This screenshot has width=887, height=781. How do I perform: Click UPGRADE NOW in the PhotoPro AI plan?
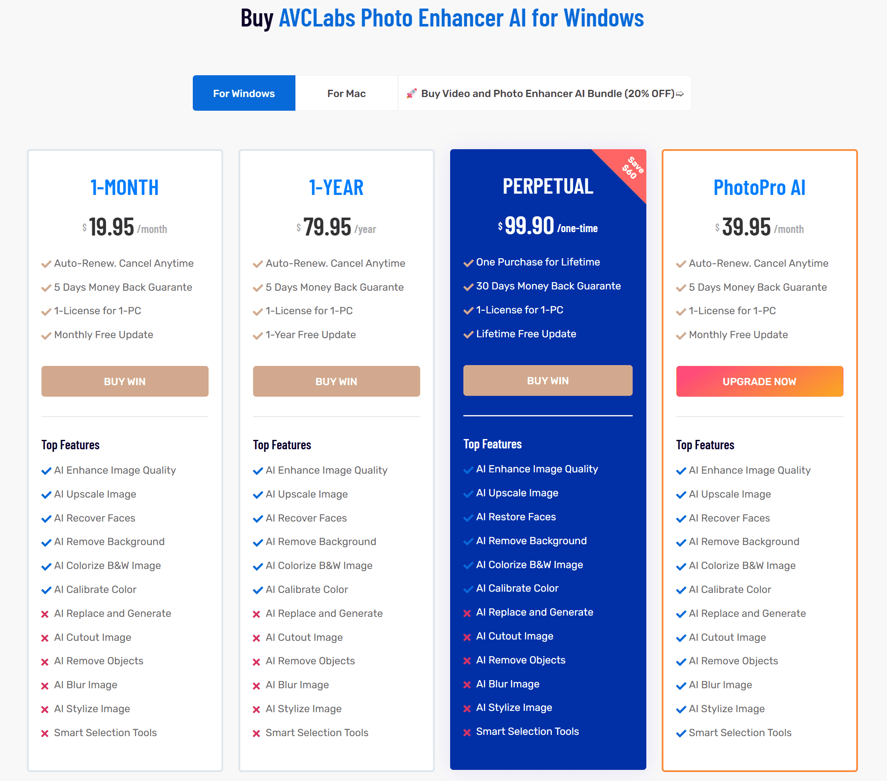760,381
